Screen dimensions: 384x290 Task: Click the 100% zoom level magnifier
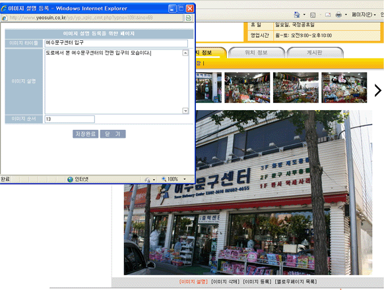pyautogui.click(x=164, y=179)
